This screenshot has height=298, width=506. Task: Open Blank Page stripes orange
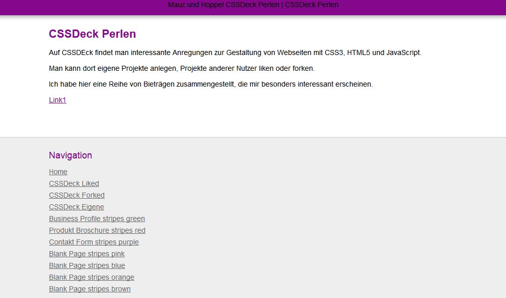91,277
